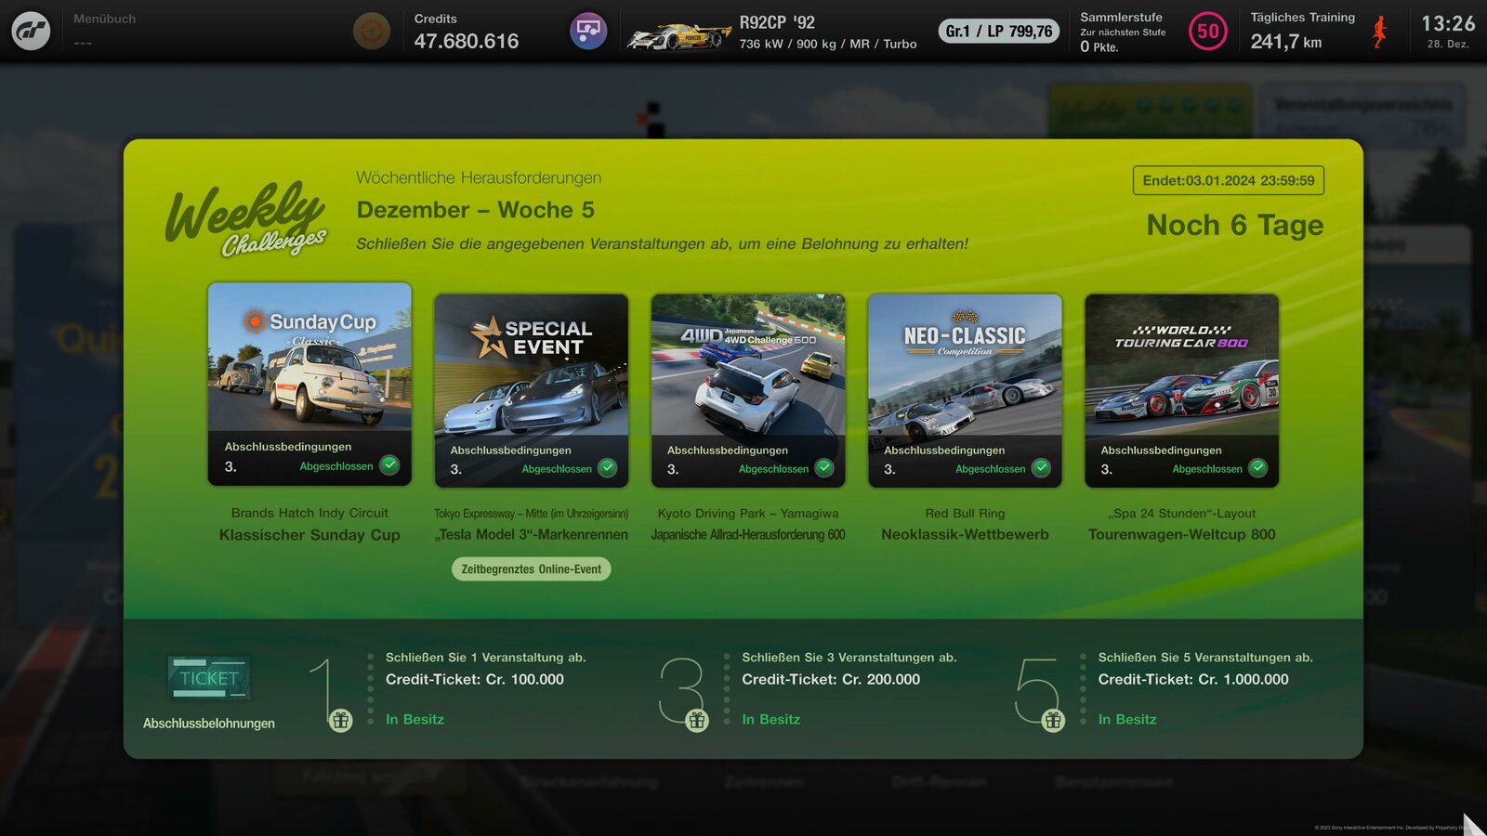Click the Endet:03.01.2024 deadline box
This screenshot has height=836, width=1487.
pos(1229,180)
